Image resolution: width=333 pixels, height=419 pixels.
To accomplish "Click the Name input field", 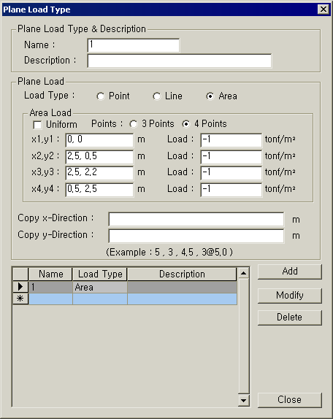I will tap(134, 45).
